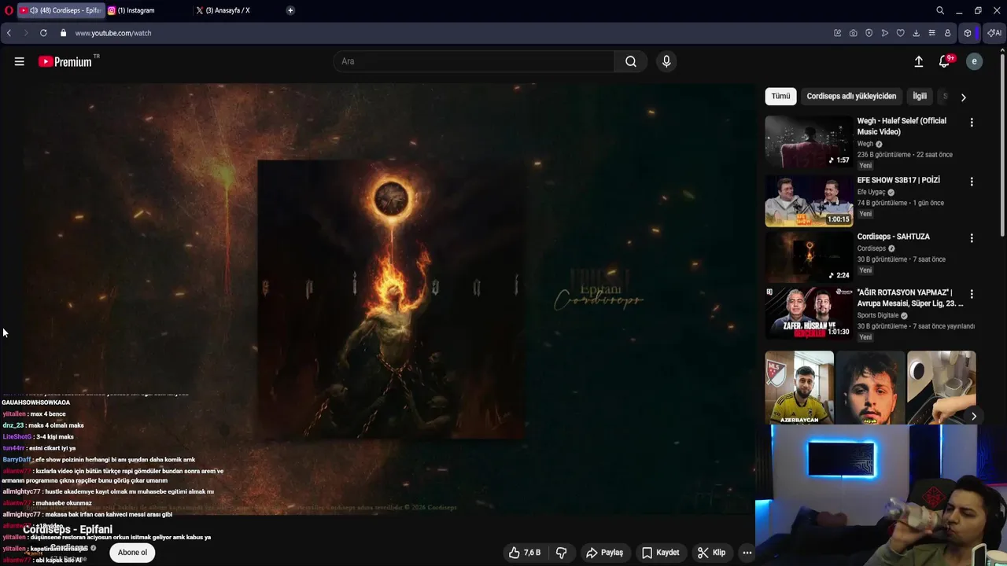Select Cordiseps adlı yükleyiciden chip
Image resolution: width=1007 pixels, height=566 pixels.
(851, 96)
